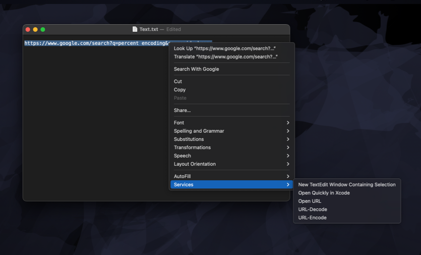Screen dimensions: 421x255
Task: Expand the Transformations submenu
Action: (231, 147)
